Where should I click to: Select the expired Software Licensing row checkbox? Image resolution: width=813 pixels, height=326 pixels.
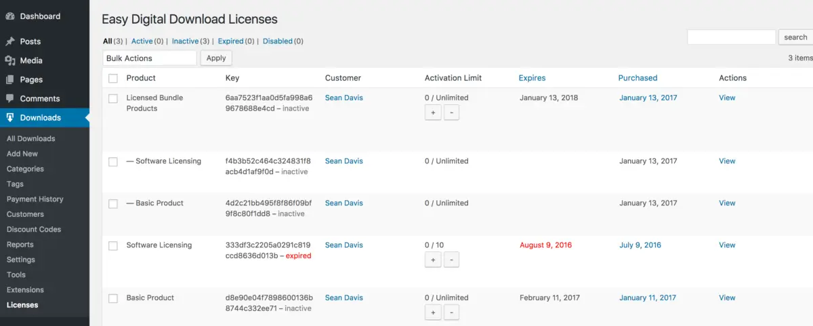coord(113,246)
